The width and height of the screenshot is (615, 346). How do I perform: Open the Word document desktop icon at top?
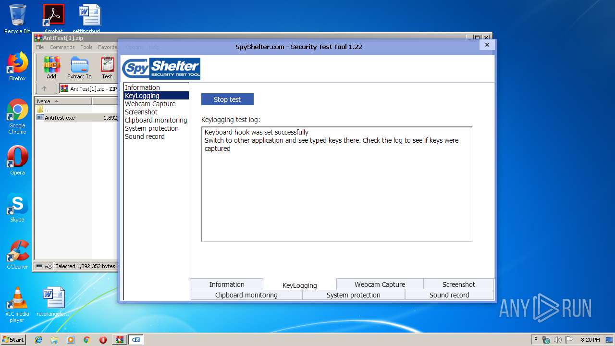[90, 19]
